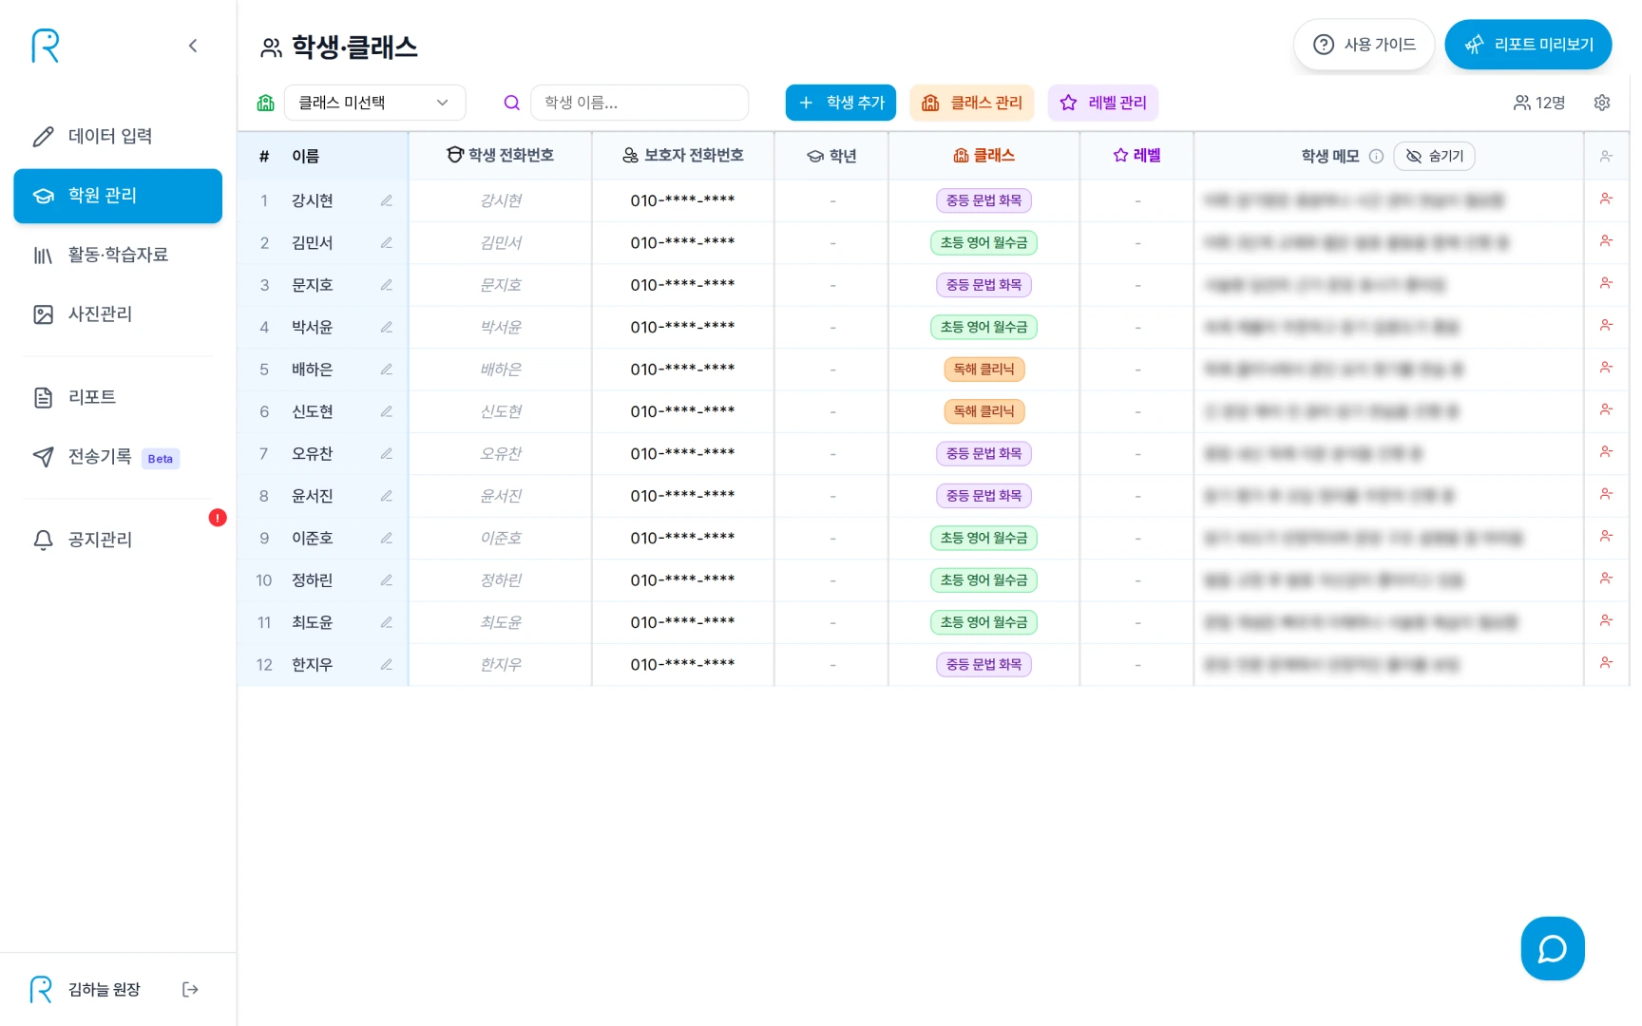
Task: Open 공지관리 in the sidebar
Action: (118, 540)
